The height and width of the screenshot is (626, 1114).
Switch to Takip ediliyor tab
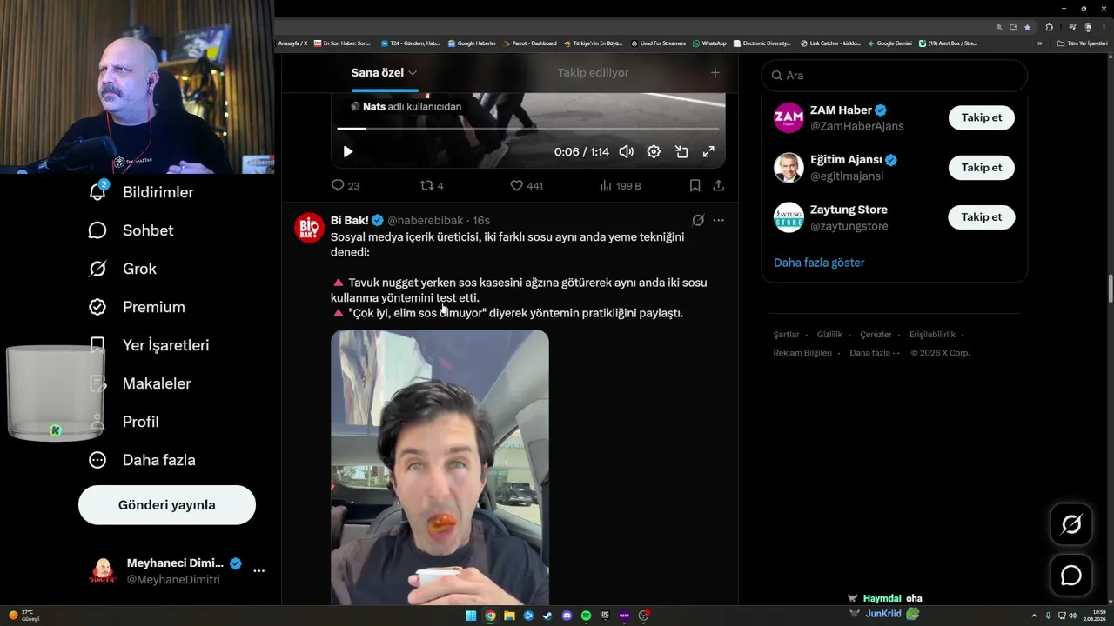pos(593,73)
